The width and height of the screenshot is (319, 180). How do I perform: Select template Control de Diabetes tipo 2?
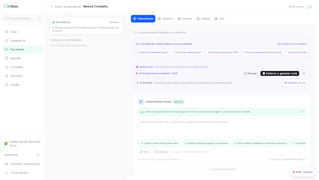[154, 52]
